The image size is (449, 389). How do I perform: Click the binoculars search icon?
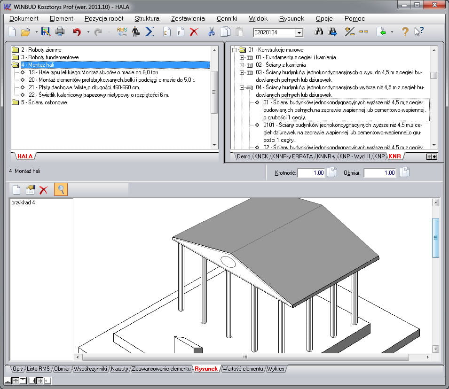coord(319,32)
